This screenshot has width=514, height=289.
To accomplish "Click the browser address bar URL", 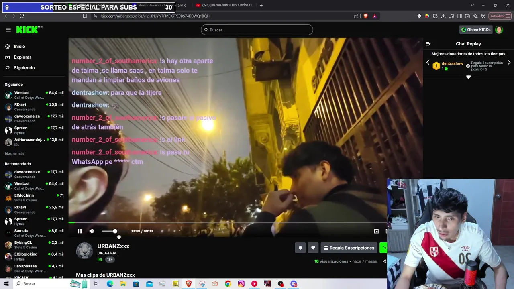I will pos(155,16).
